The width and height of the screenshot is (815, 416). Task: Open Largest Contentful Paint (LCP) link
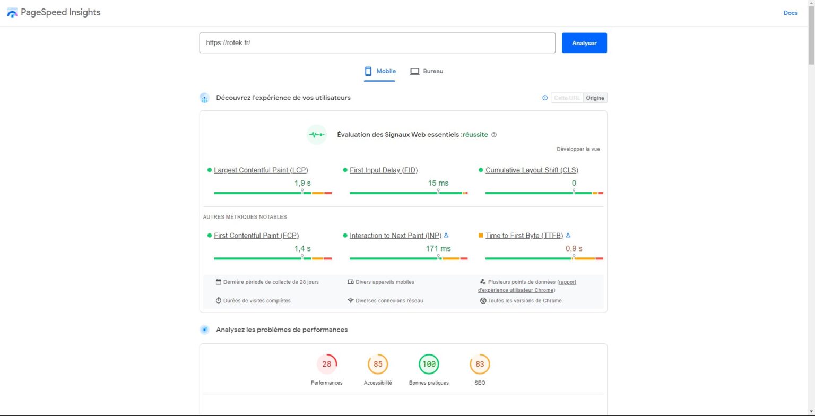pos(261,170)
